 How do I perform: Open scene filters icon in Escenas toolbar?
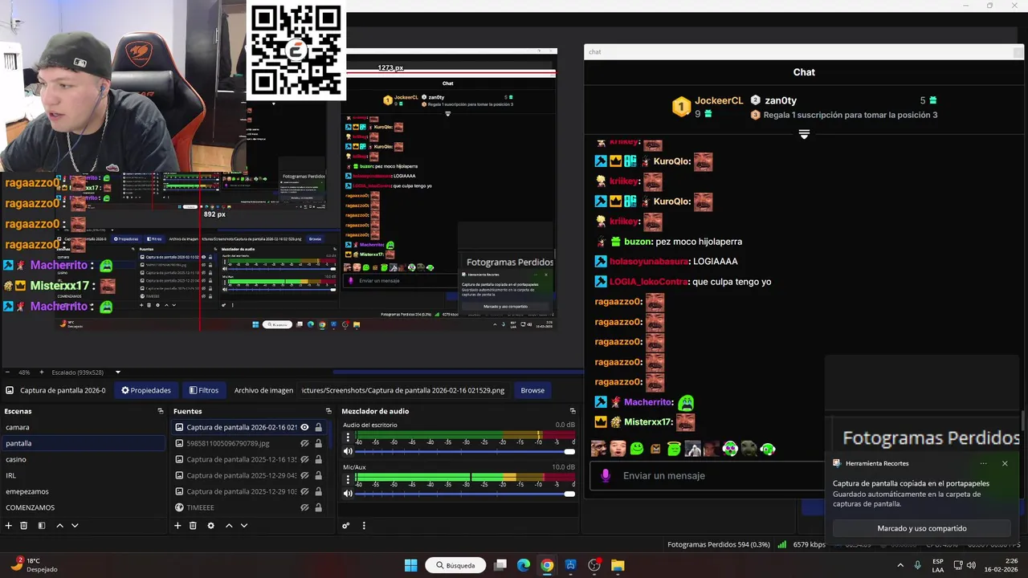pos(42,526)
